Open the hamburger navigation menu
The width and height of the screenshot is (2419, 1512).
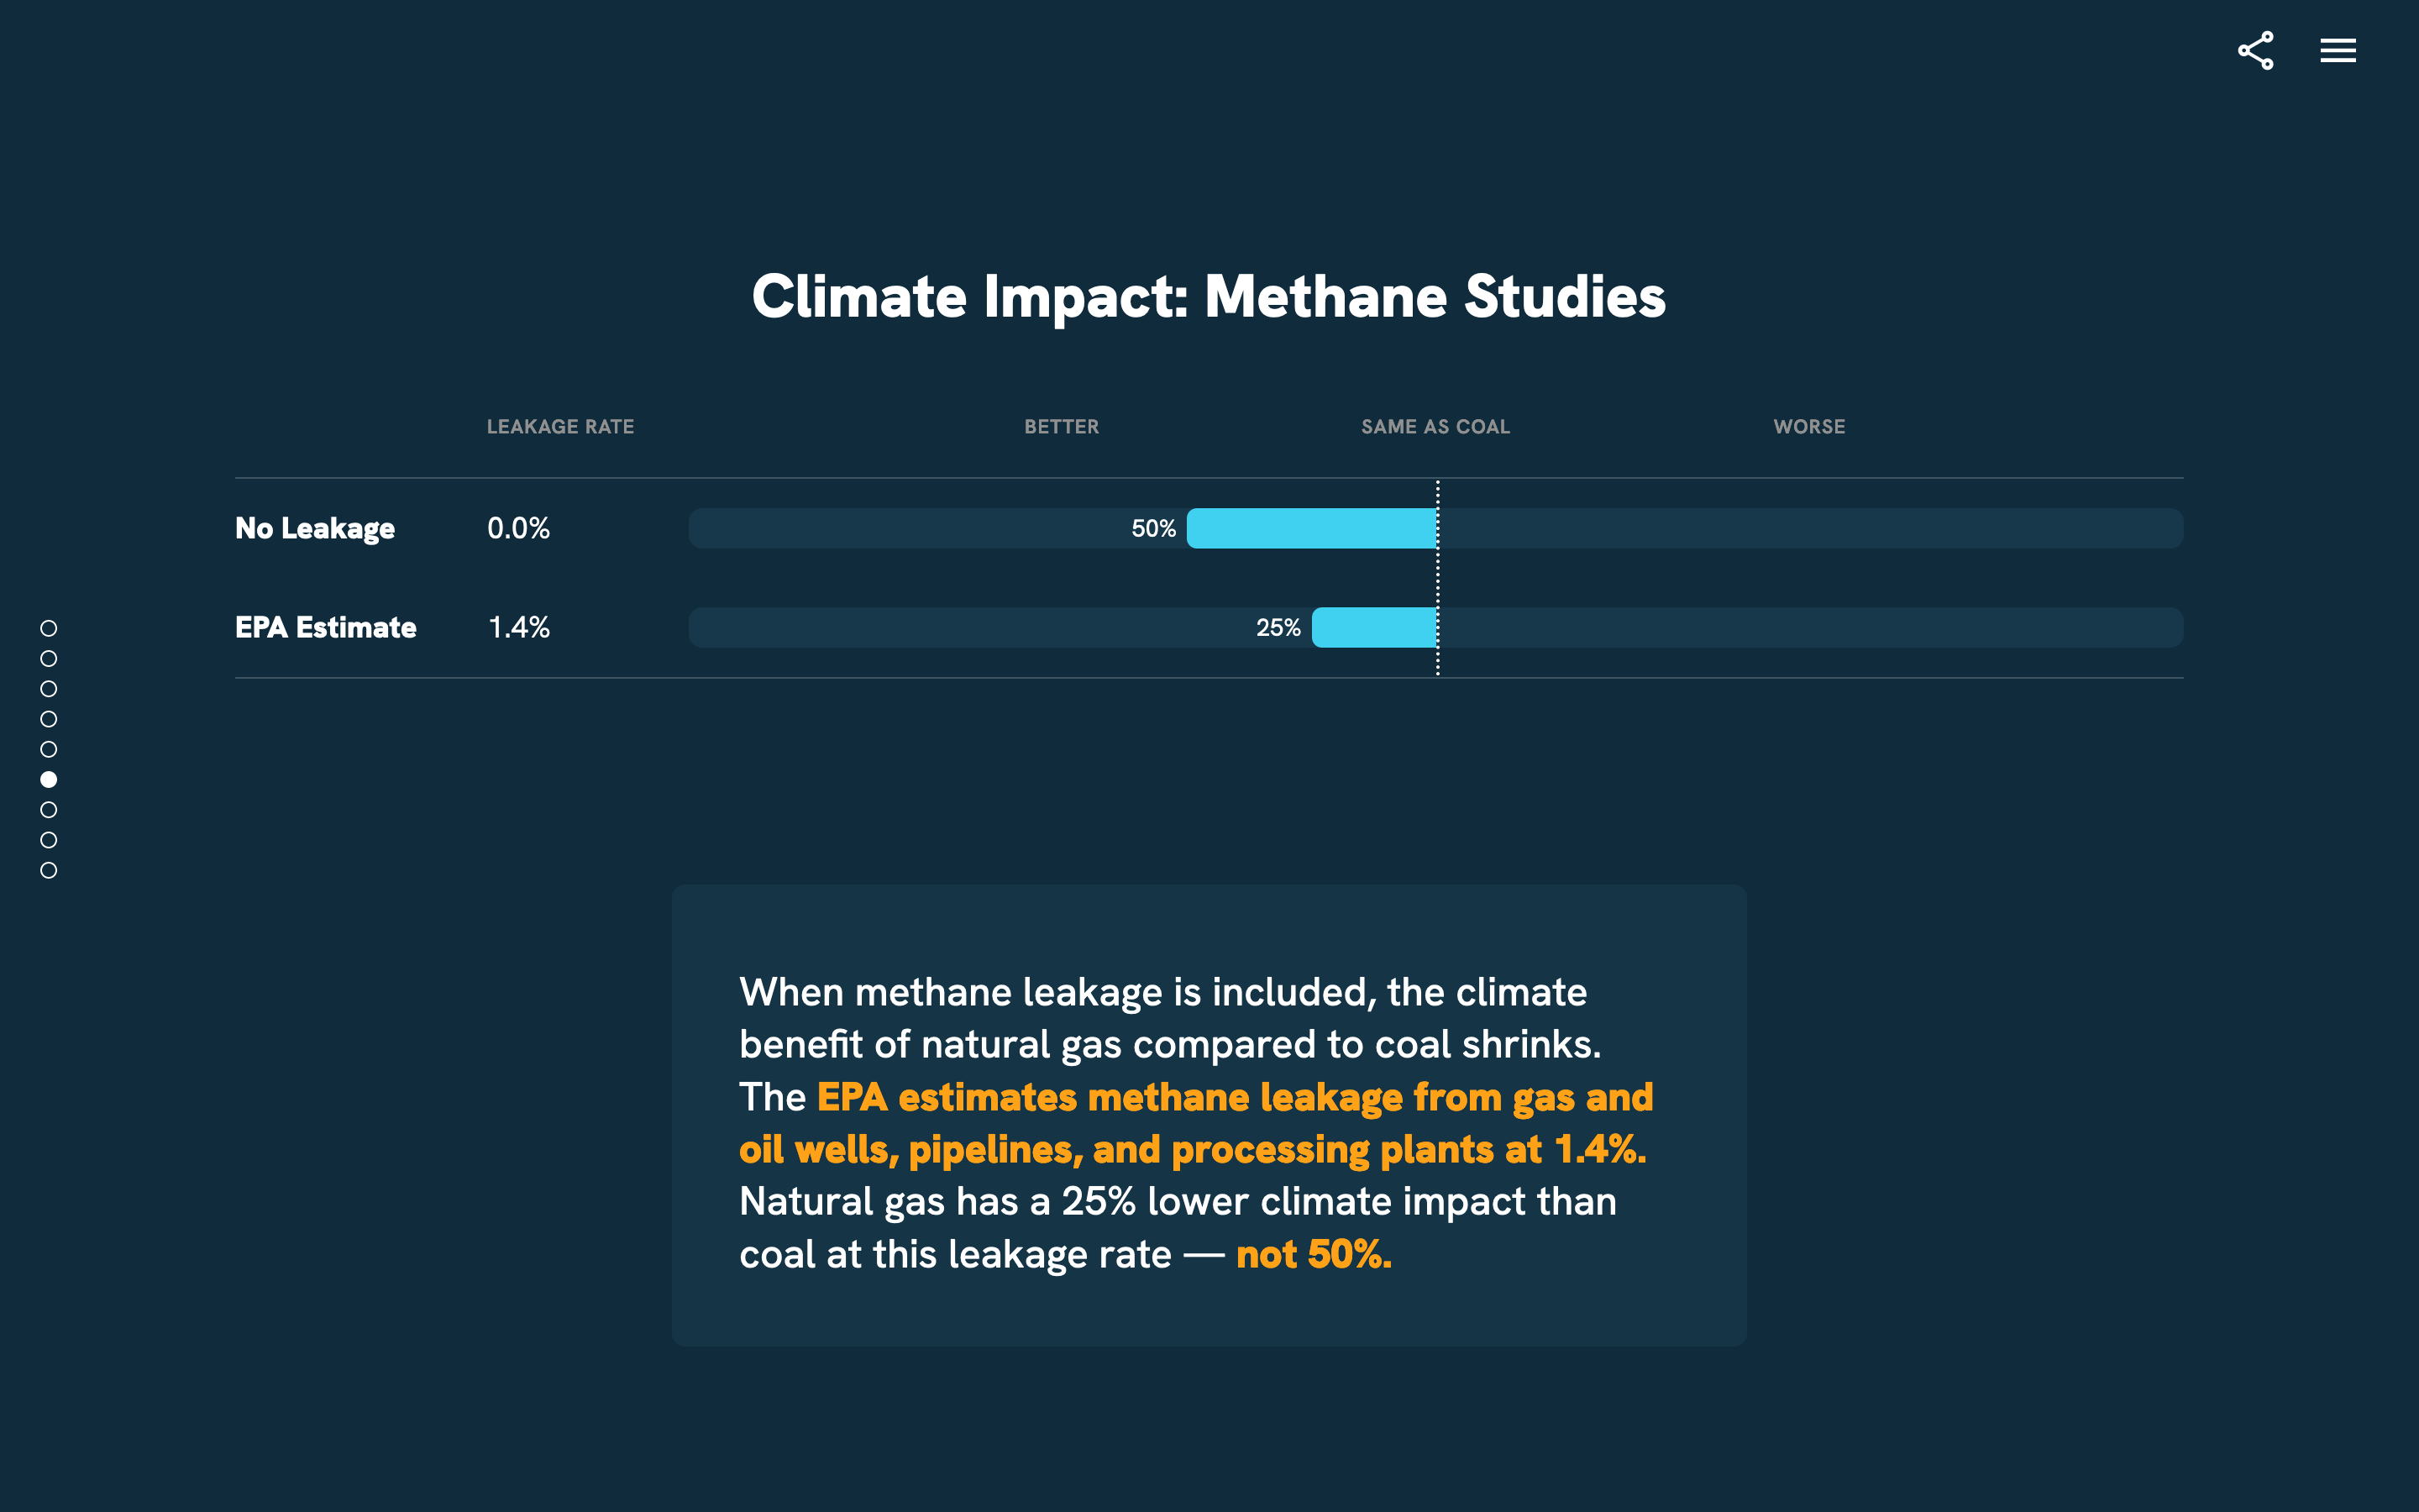pyautogui.click(x=2337, y=50)
